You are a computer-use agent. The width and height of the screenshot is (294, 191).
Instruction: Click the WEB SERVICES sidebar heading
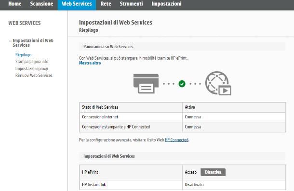point(25,23)
